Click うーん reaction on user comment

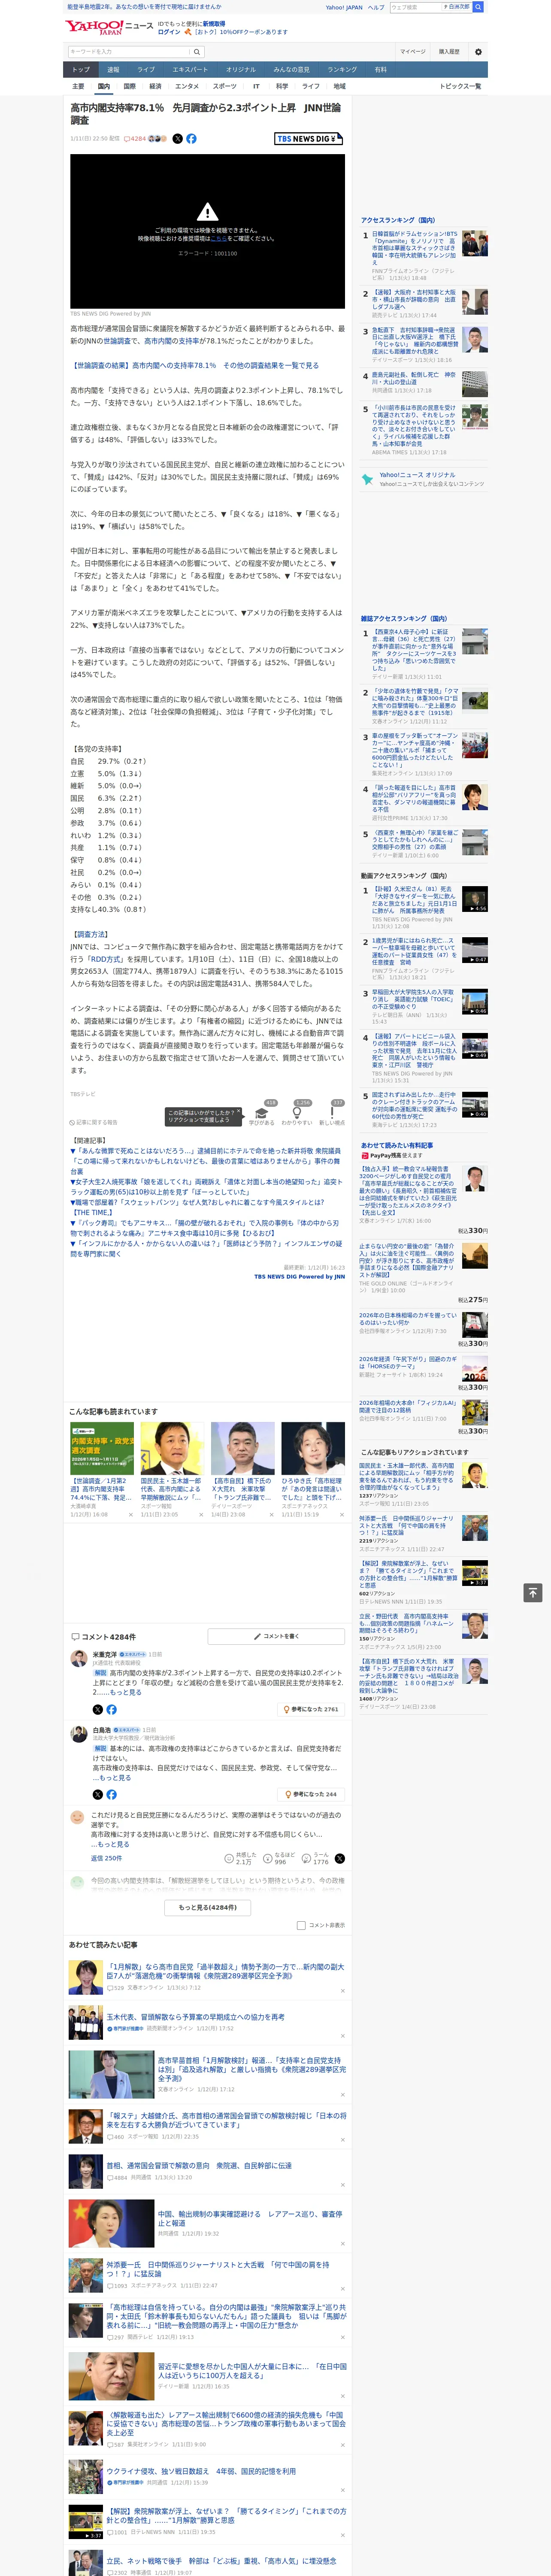pos(315,1858)
